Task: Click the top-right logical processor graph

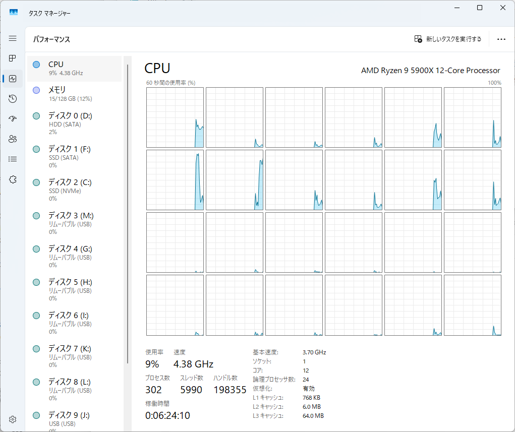Action: tap(473, 117)
